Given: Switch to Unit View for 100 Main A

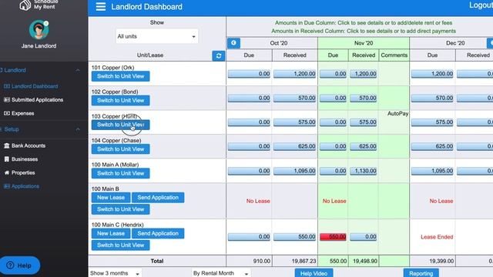Looking at the screenshot, I should tap(120, 173).
